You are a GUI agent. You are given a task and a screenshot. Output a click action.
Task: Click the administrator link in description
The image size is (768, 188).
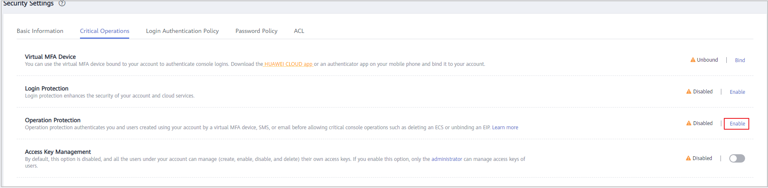[x=447, y=159]
